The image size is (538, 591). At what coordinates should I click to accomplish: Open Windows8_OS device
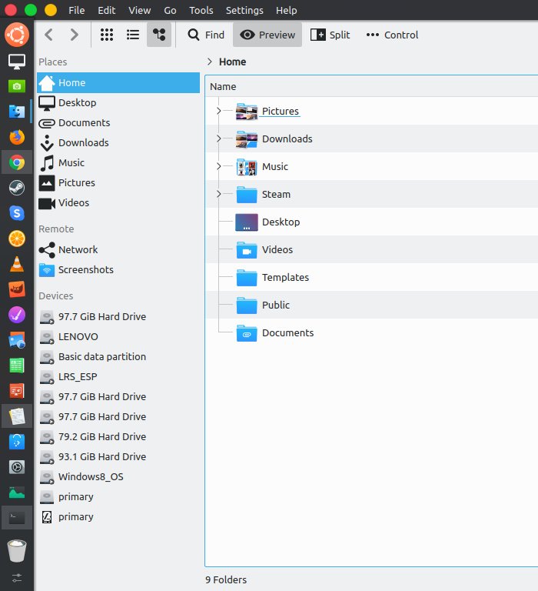90,476
